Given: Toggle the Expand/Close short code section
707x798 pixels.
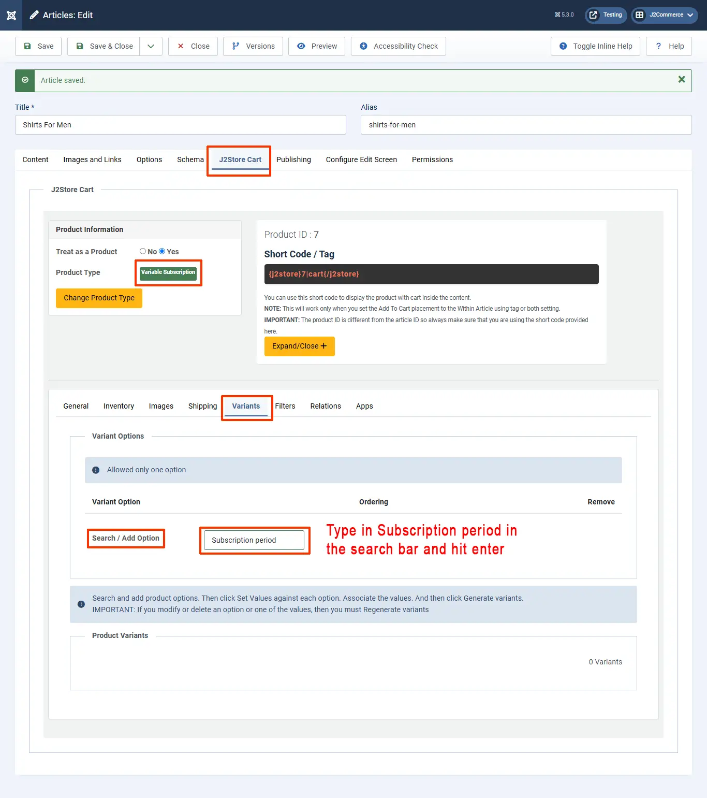Looking at the screenshot, I should pyautogui.click(x=300, y=346).
